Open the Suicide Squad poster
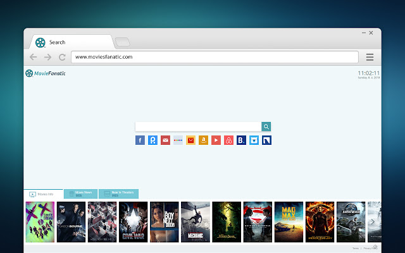Image resolution: width=405 pixels, height=253 pixels. click(40, 222)
